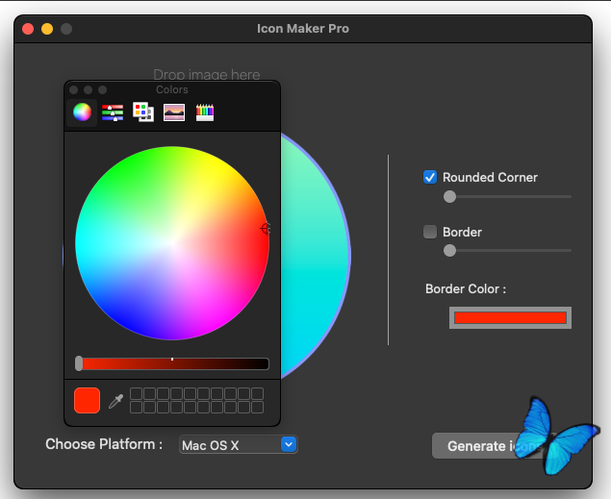
Task: Uncheck the Rounded Corner checkbox
Action: coord(430,177)
